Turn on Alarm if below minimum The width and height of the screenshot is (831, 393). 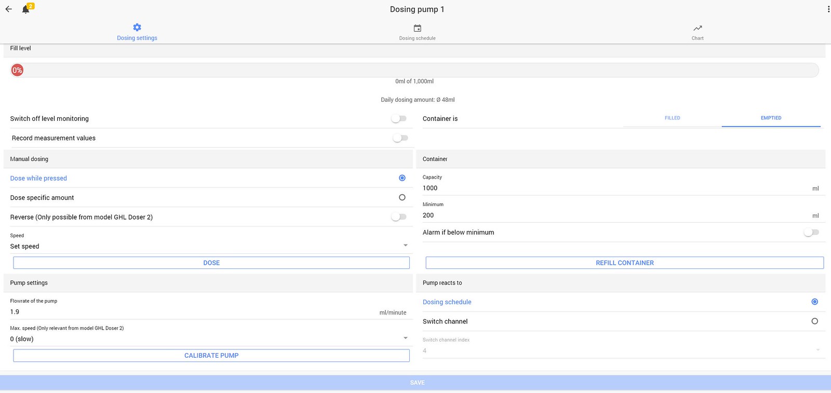811,233
